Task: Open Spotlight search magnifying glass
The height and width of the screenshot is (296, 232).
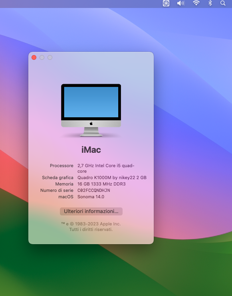Action: pyautogui.click(x=223, y=3)
